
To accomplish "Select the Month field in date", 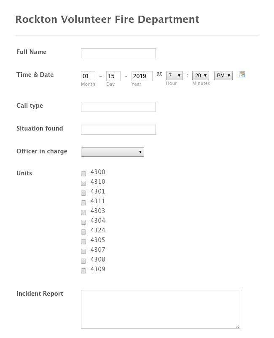I will pos(88,76).
